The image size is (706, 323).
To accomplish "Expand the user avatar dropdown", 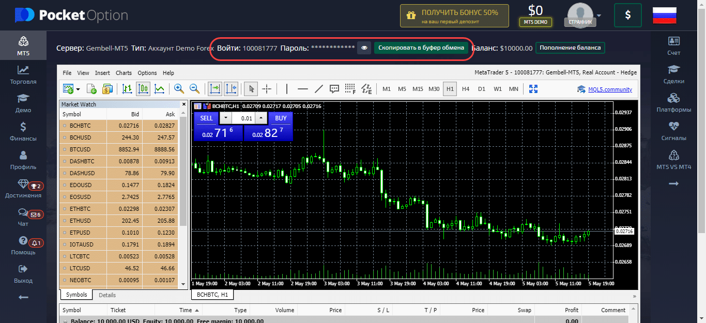I will [599, 15].
